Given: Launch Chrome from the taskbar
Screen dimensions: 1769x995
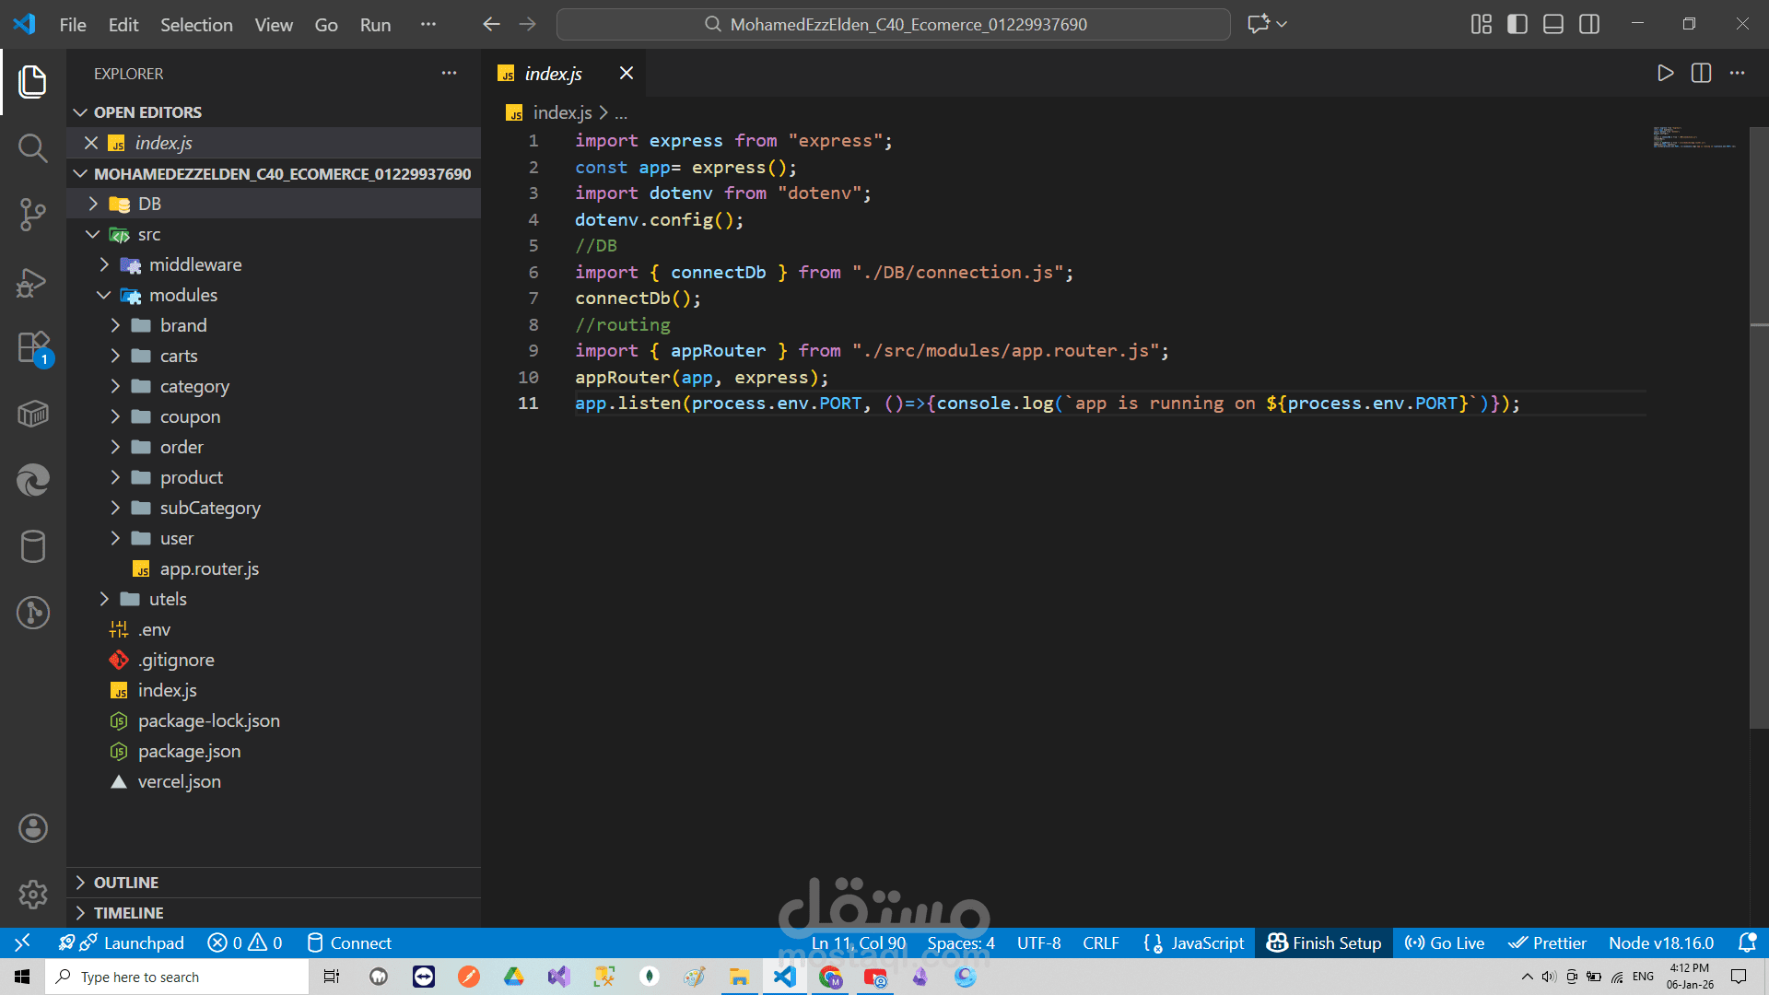Looking at the screenshot, I should coord(831,977).
